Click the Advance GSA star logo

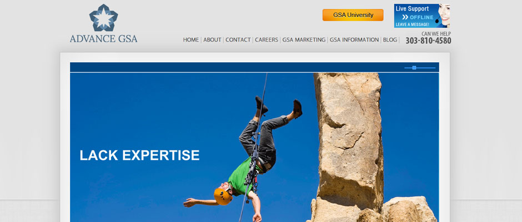coord(103,18)
